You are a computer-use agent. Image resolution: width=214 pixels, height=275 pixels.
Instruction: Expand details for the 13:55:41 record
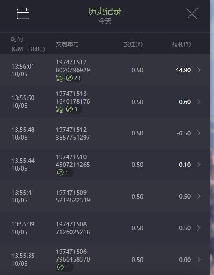199,196
